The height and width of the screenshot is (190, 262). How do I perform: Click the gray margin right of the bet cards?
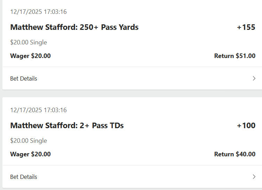coord(261,93)
